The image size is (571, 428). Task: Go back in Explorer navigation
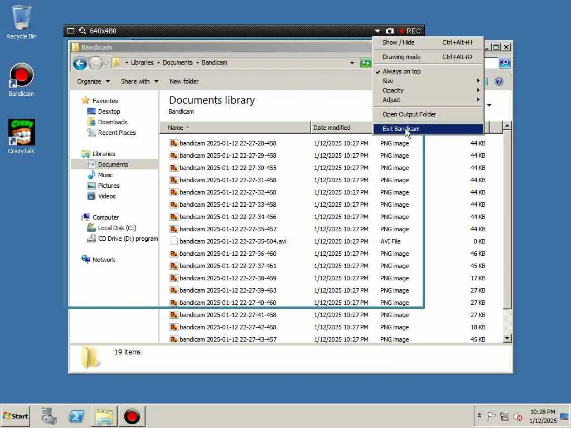tap(80, 64)
